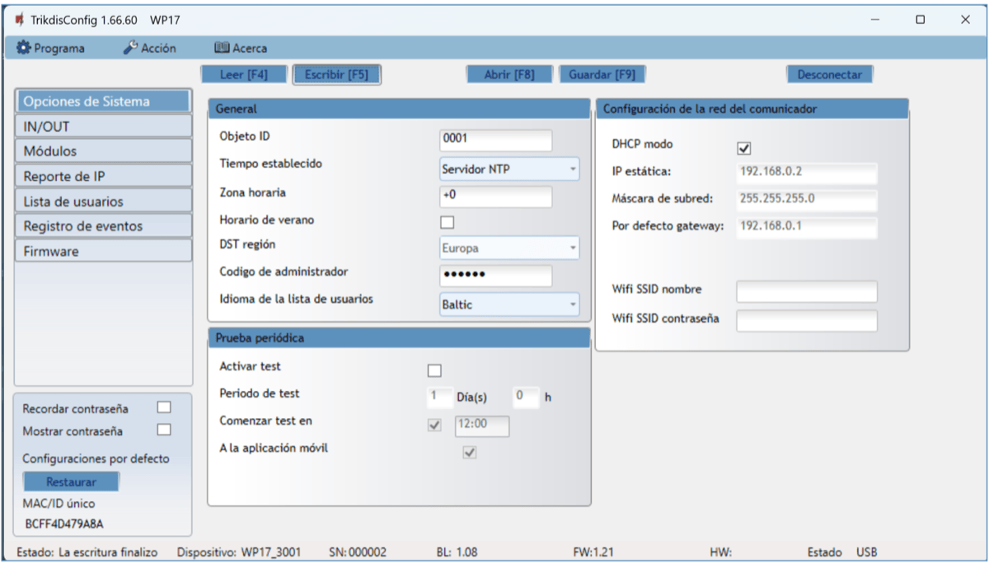Click the Desconectar button
The image size is (989, 563).
(829, 74)
